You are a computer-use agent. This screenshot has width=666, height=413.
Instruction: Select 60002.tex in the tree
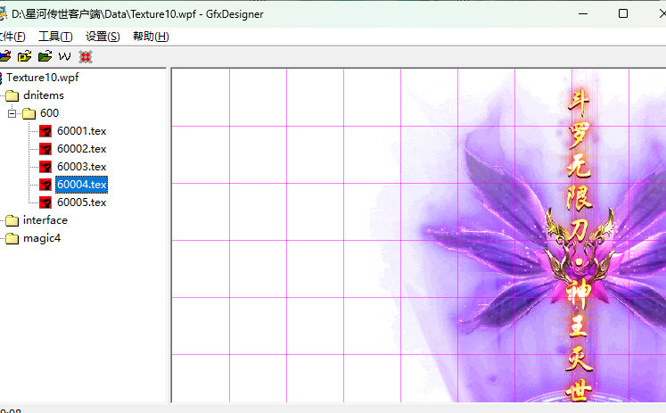coord(81,149)
